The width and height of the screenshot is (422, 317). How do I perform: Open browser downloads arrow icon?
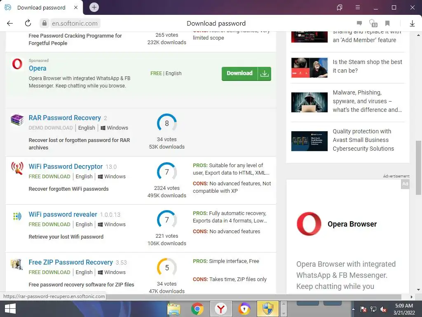tap(412, 24)
